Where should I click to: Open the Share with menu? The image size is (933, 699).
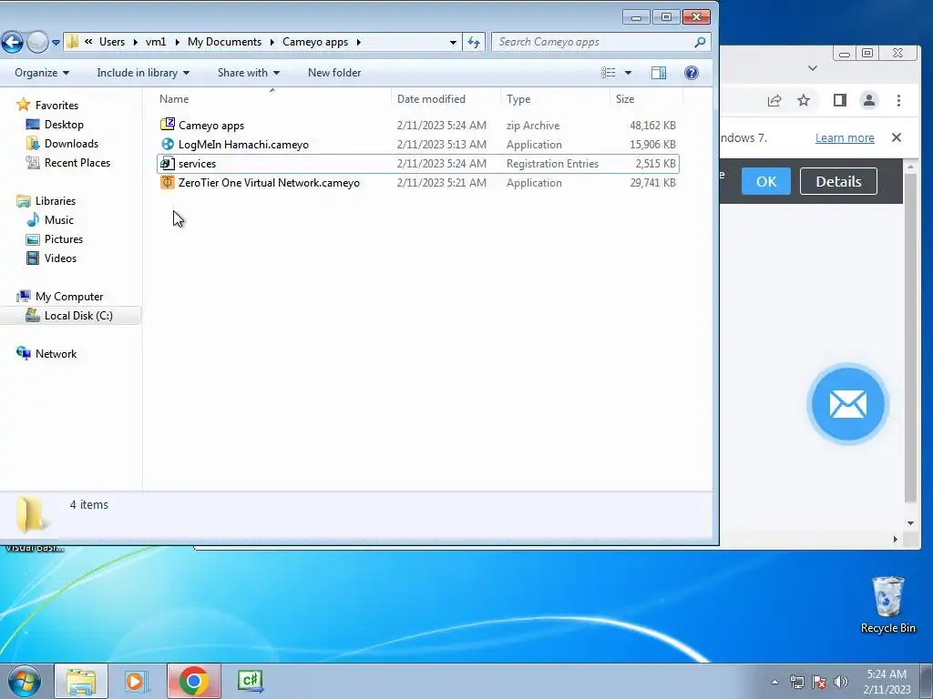click(248, 73)
